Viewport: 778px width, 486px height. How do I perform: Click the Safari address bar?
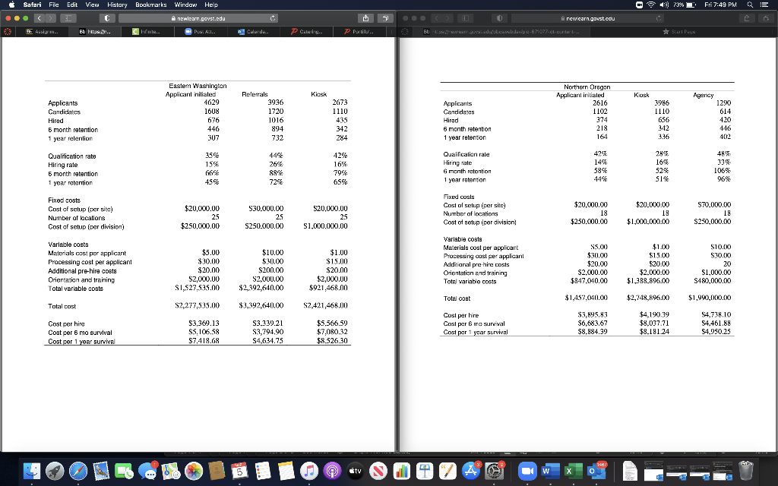(198, 17)
